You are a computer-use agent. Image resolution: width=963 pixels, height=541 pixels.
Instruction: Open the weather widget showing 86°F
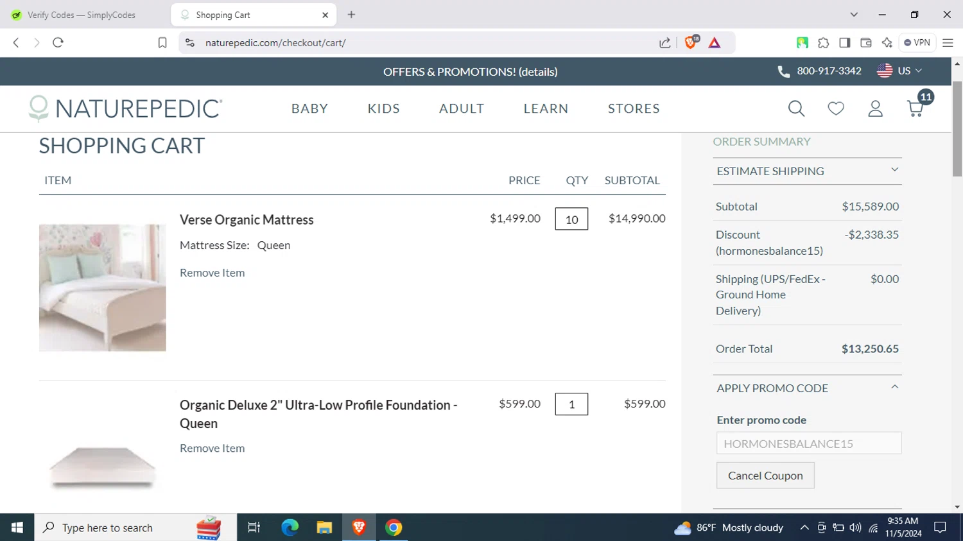729,528
